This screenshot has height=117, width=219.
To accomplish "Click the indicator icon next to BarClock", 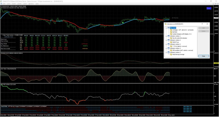I will point(171,32).
